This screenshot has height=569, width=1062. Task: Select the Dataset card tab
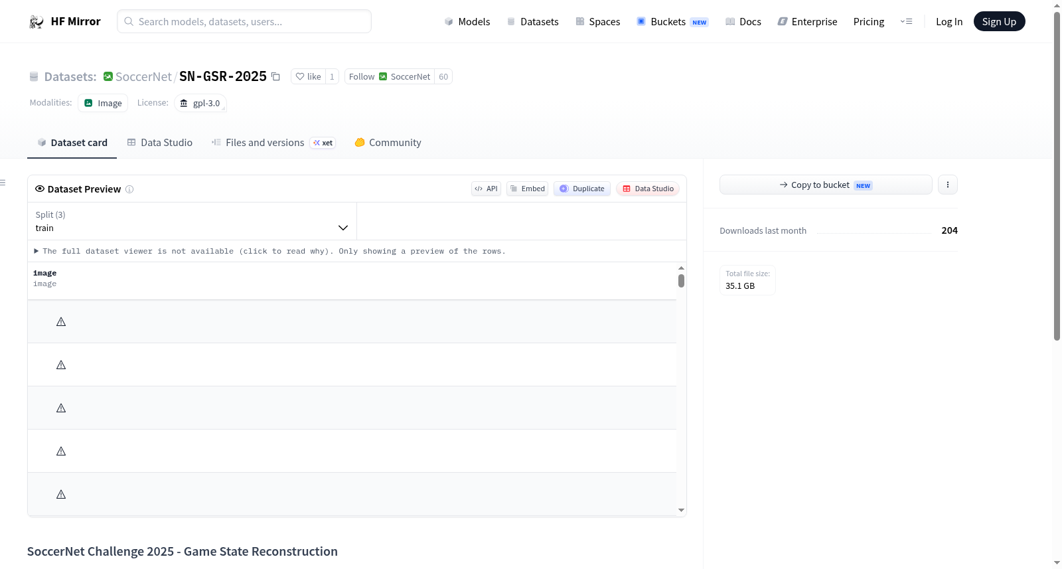click(x=72, y=143)
